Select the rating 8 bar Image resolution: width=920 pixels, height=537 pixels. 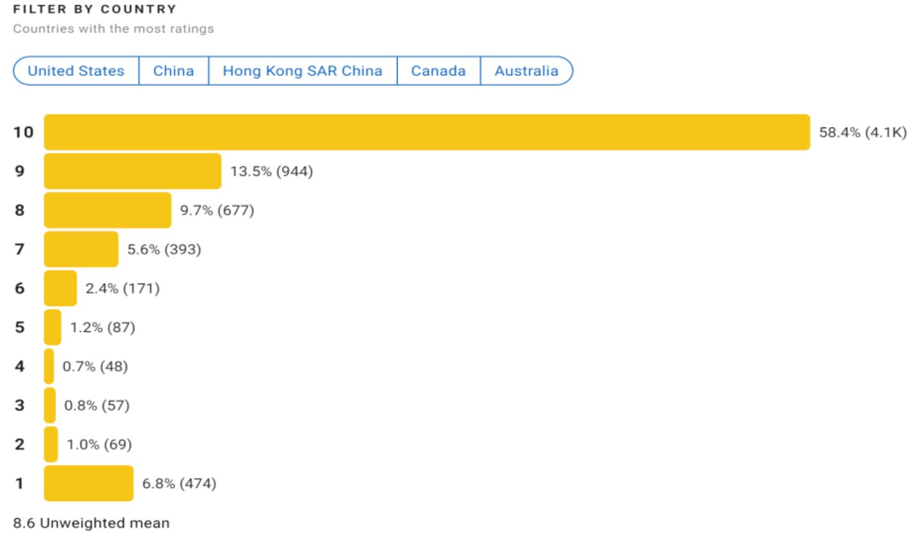(x=107, y=210)
